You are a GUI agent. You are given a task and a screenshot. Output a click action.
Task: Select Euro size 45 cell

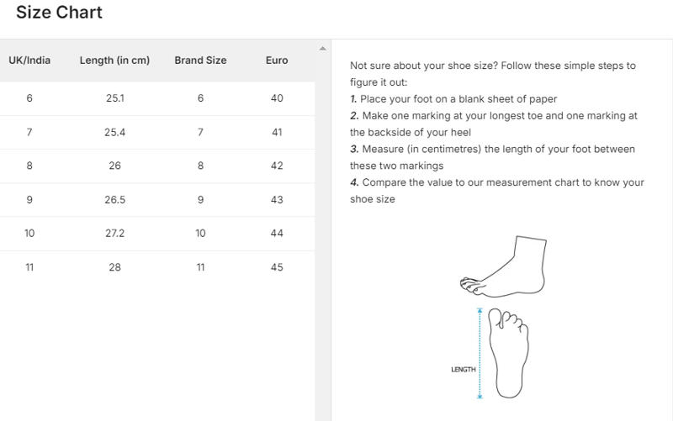pyautogui.click(x=277, y=267)
